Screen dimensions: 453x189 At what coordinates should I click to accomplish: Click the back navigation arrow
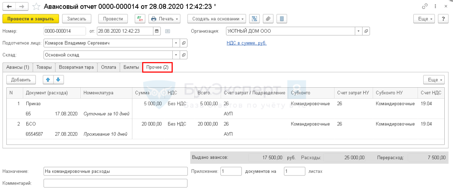(9, 7)
